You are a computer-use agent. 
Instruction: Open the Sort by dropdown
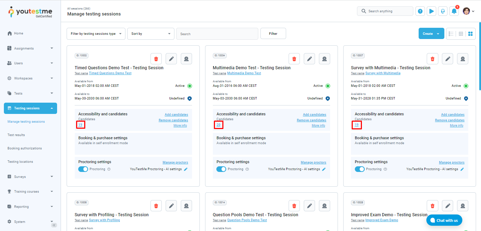pyautogui.click(x=150, y=34)
